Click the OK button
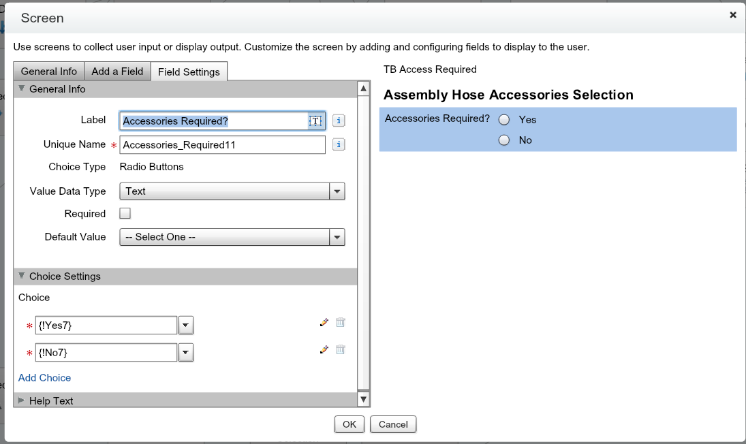 349,424
